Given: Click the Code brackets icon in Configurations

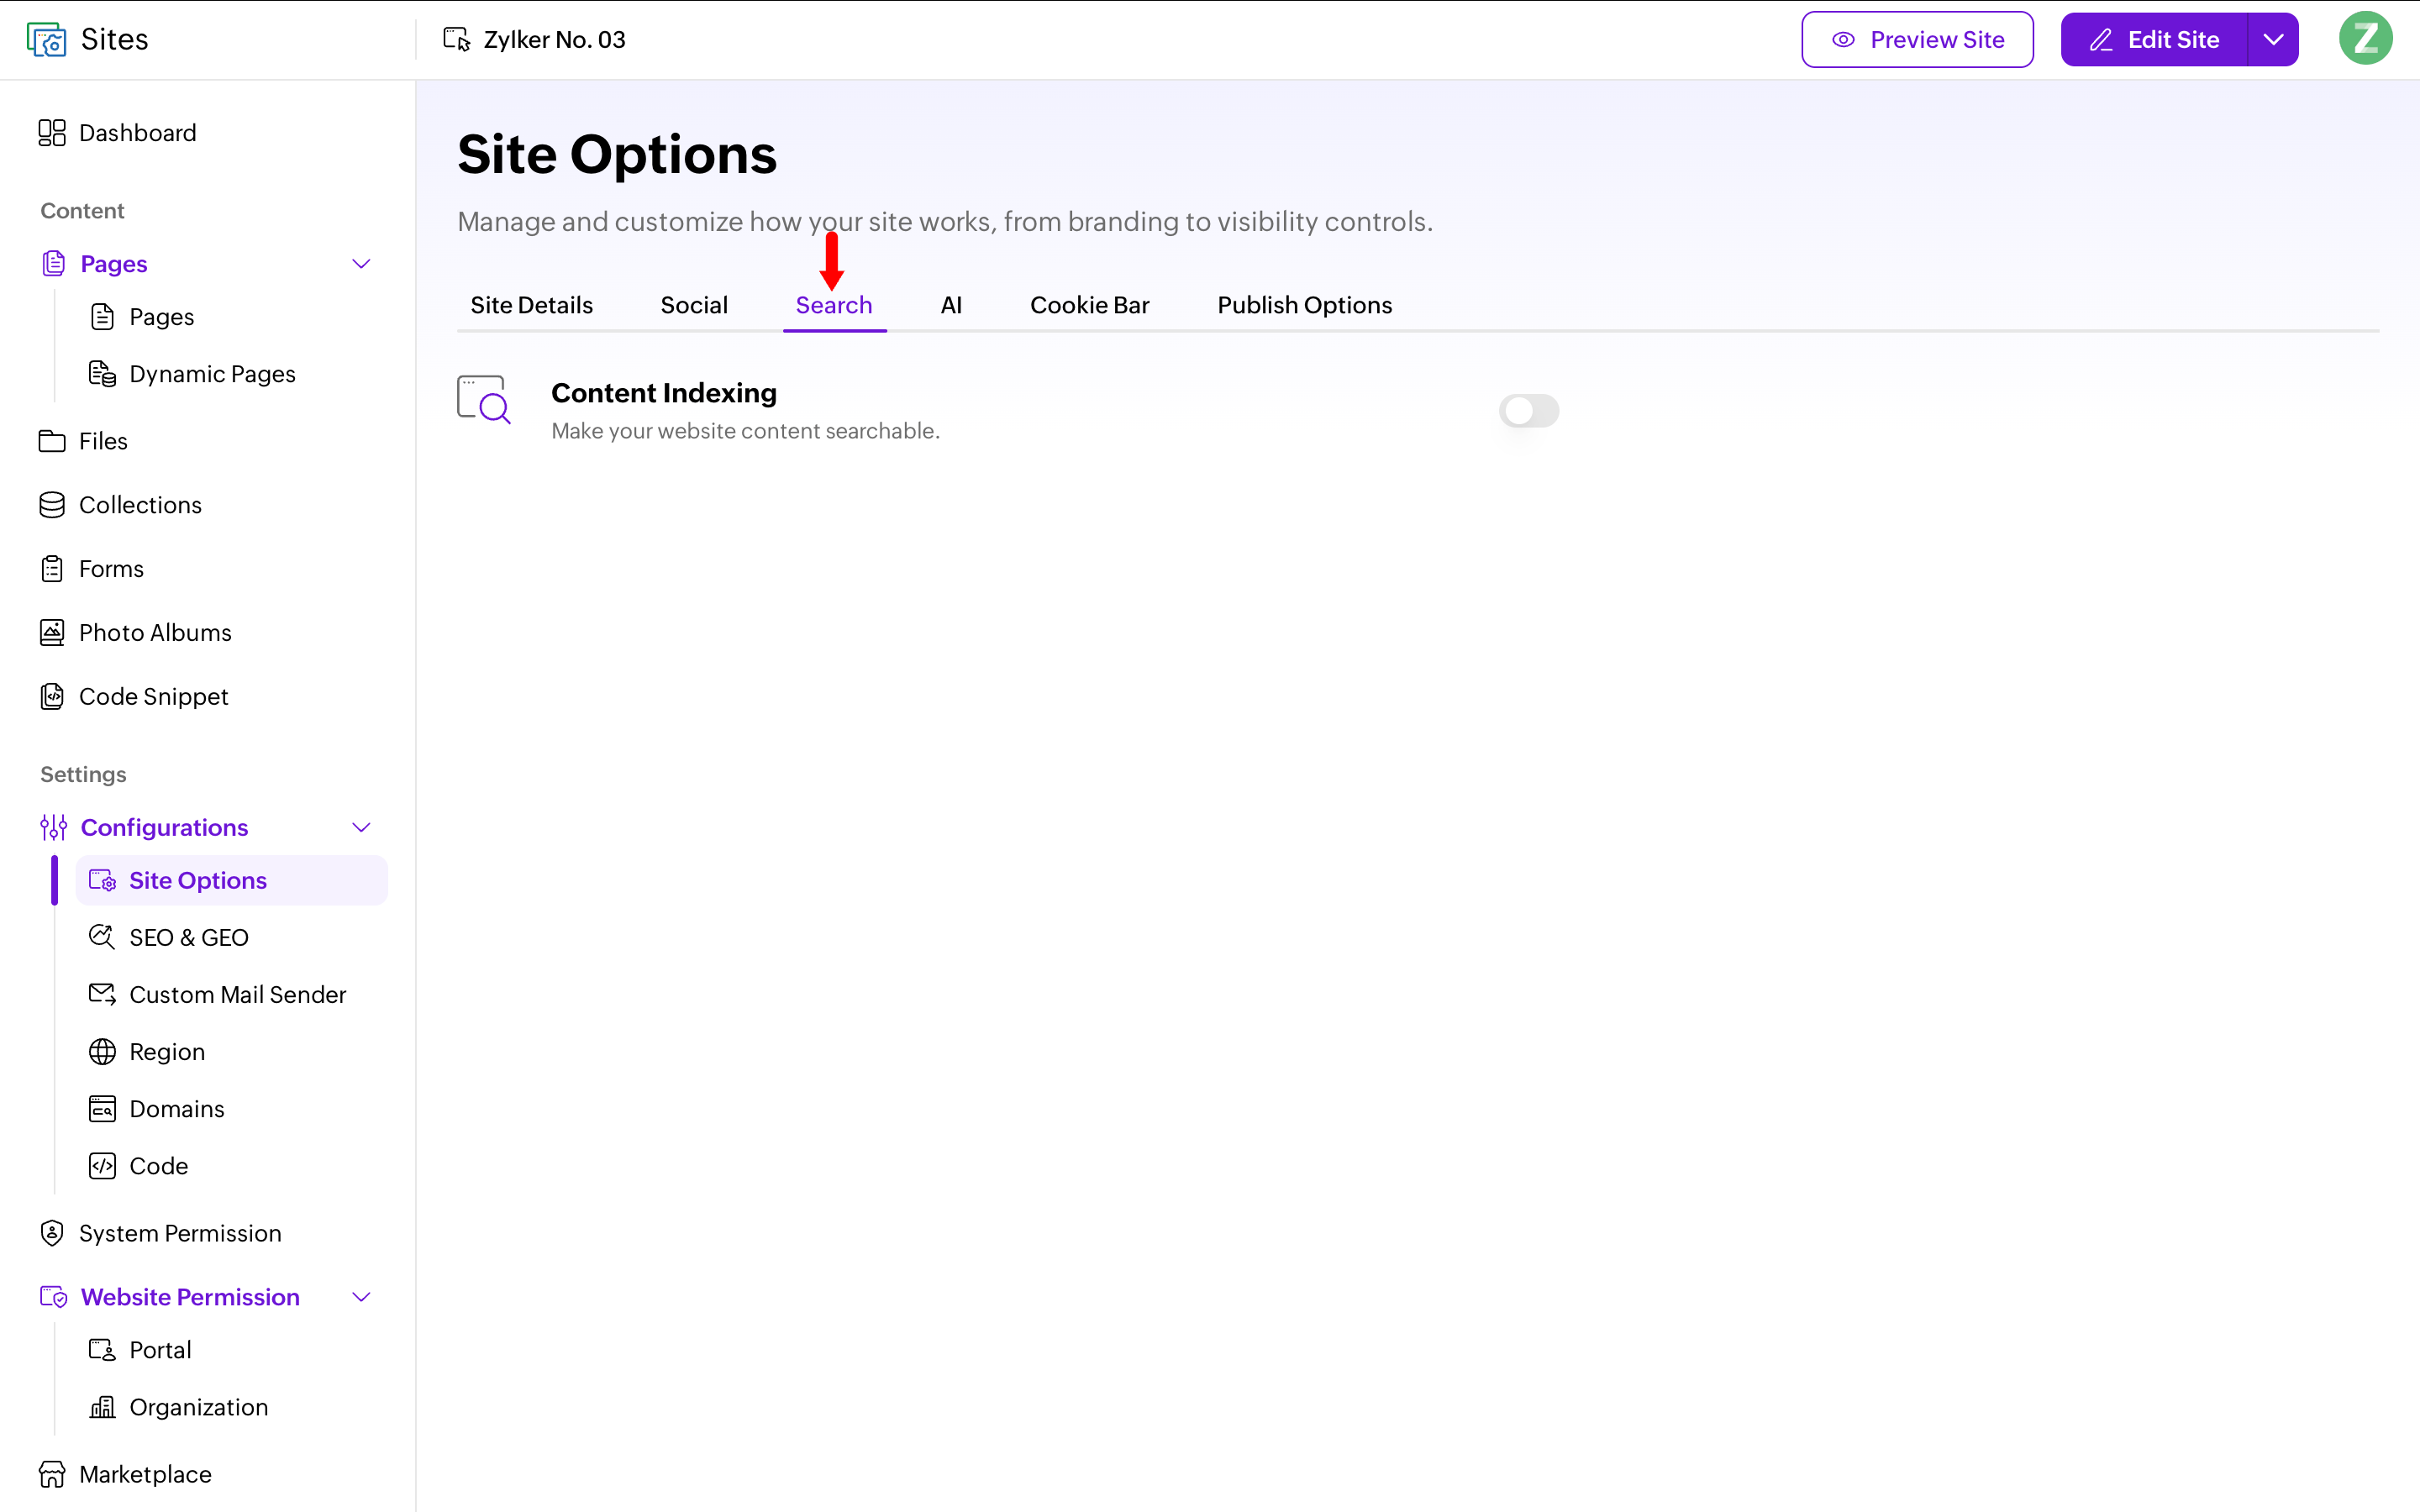Looking at the screenshot, I should click(102, 1166).
